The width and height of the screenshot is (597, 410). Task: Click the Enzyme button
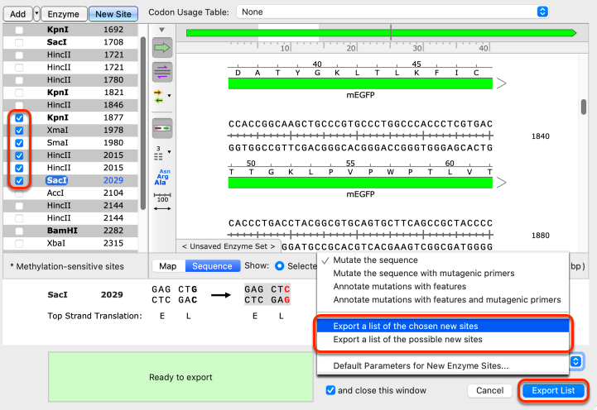pyautogui.click(x=64, y=14)
